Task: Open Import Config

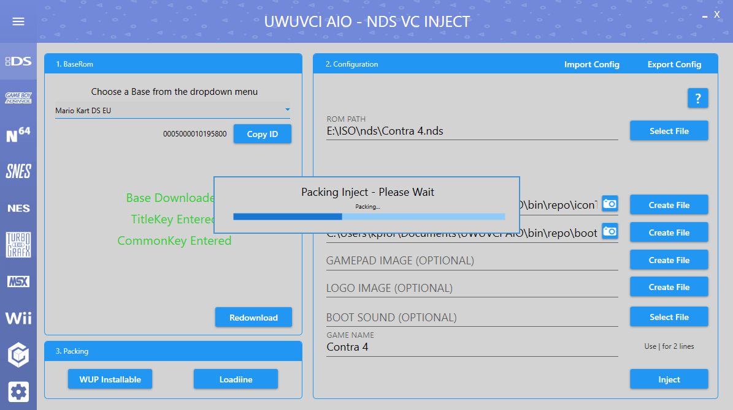Action: coord(591,64)
